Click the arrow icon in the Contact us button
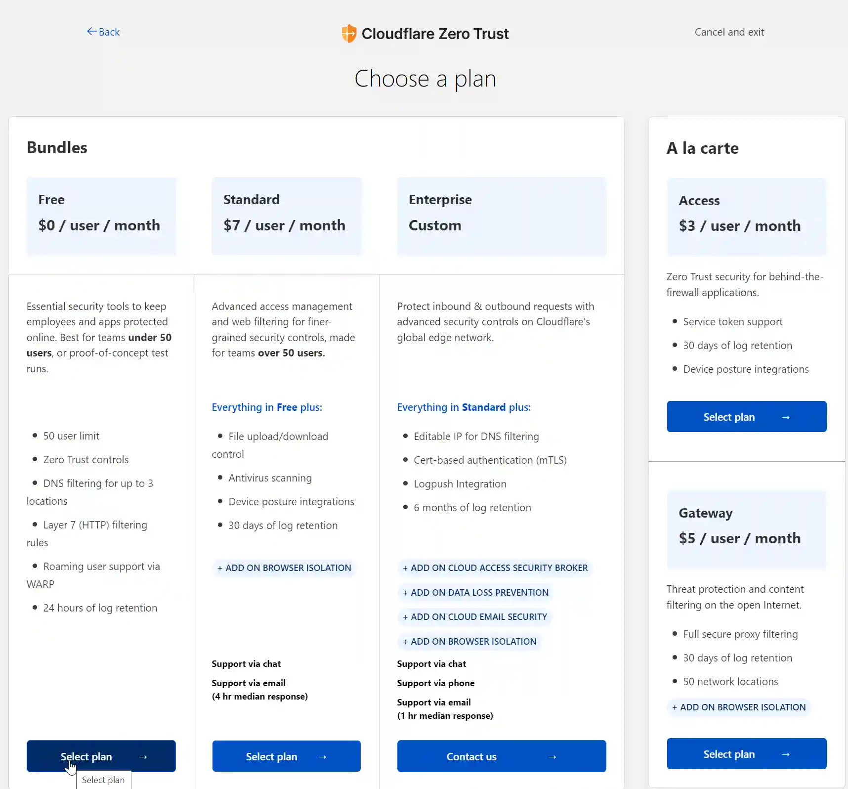Screen dimensions: 848x789 [x=552, y=756]
